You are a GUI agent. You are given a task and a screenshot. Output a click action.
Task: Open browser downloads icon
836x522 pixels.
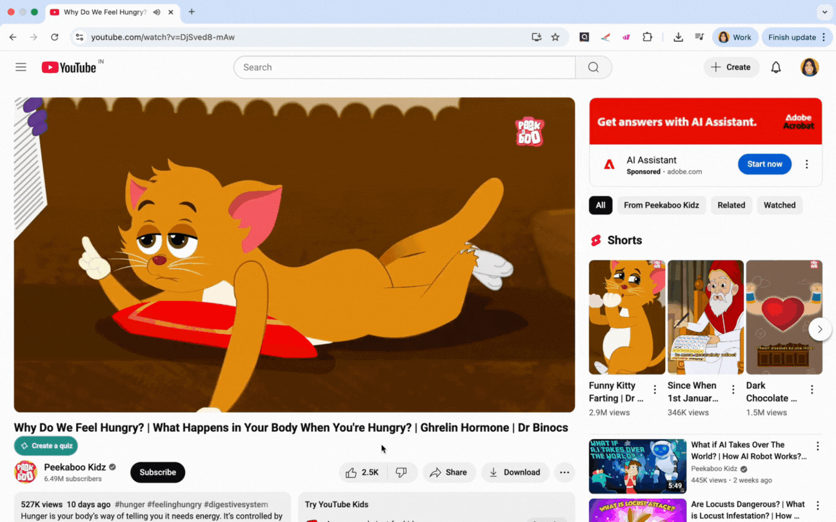point(678,37)
